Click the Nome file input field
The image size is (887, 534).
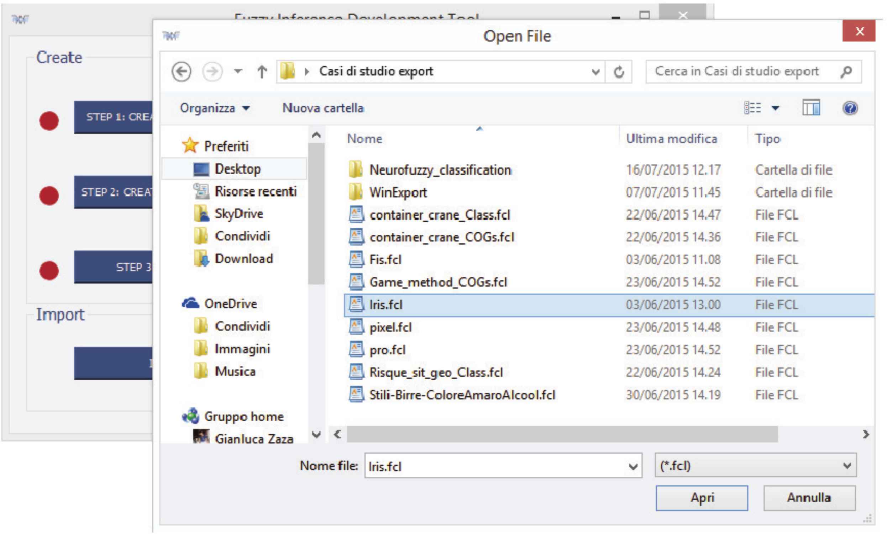click(497, 466)
